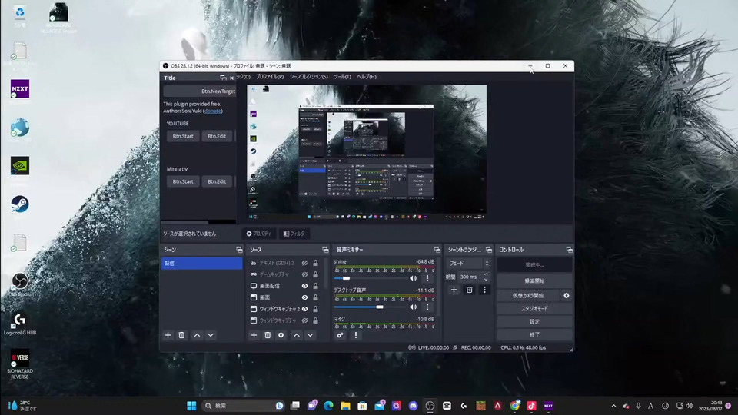Screen dimensions: 738x415
Task: Open the ツール(T) menu
Action: 342,77
